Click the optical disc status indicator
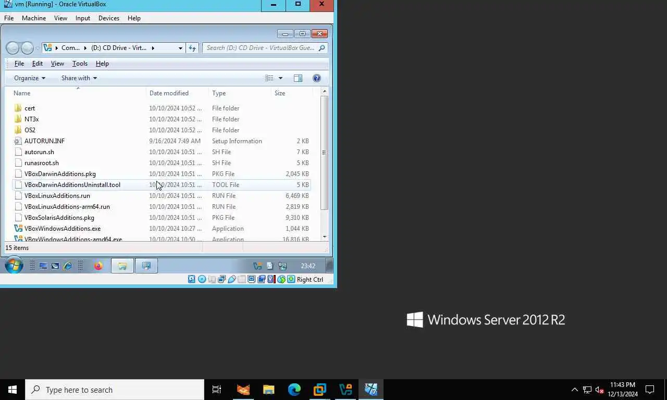This screenshot has height=400, width=667. 202,280
